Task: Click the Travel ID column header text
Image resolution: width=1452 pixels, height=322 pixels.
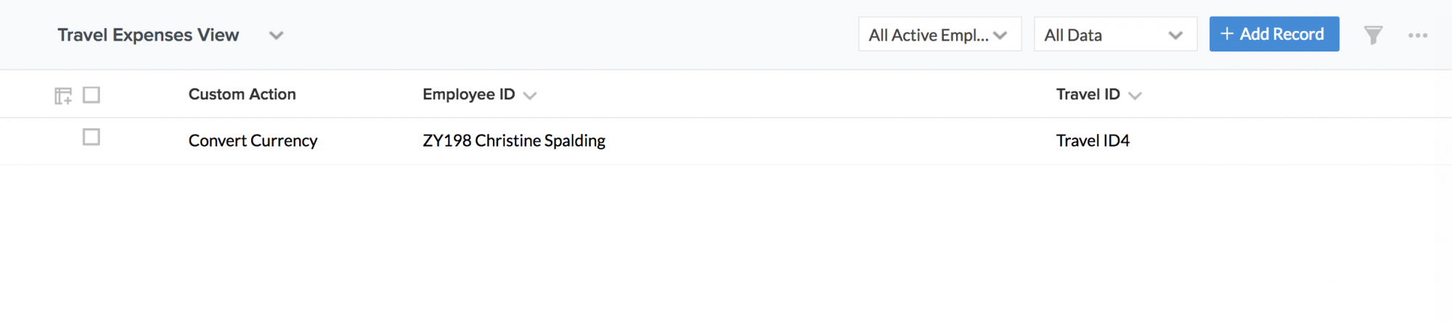Action: click(x=1088, y=94)
